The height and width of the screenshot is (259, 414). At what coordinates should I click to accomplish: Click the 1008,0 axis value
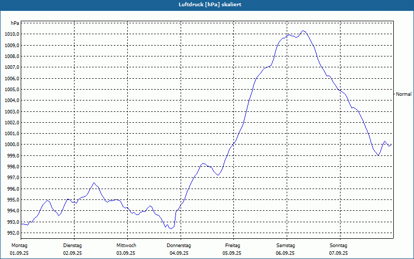coord(12,56)
